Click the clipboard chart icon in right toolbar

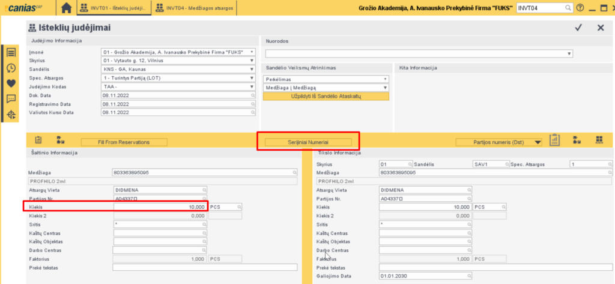coord(554,140)
